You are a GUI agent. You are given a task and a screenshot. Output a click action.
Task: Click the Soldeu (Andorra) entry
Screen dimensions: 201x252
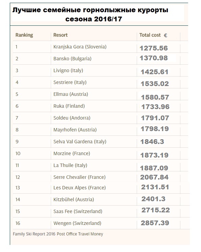[x=72, y=118]
